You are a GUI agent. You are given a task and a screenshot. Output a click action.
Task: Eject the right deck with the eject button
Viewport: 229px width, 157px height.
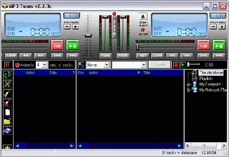tap(143, 17)
